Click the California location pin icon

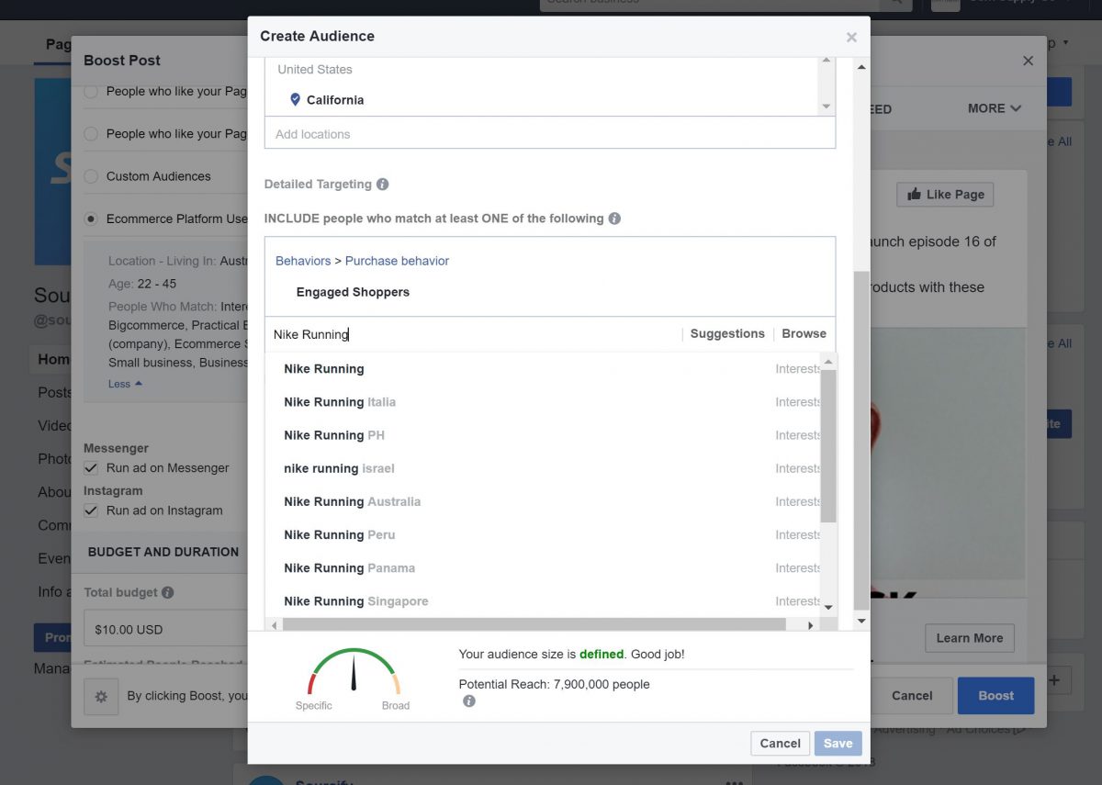click(295, 100)
